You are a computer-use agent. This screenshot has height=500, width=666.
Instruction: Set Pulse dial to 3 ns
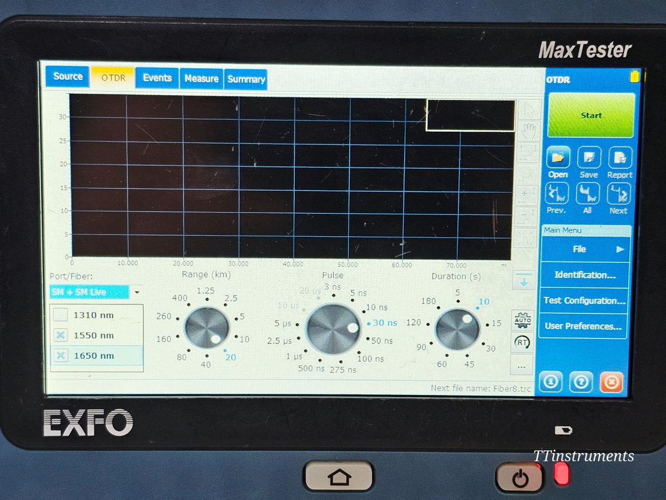tap(334, 287)
